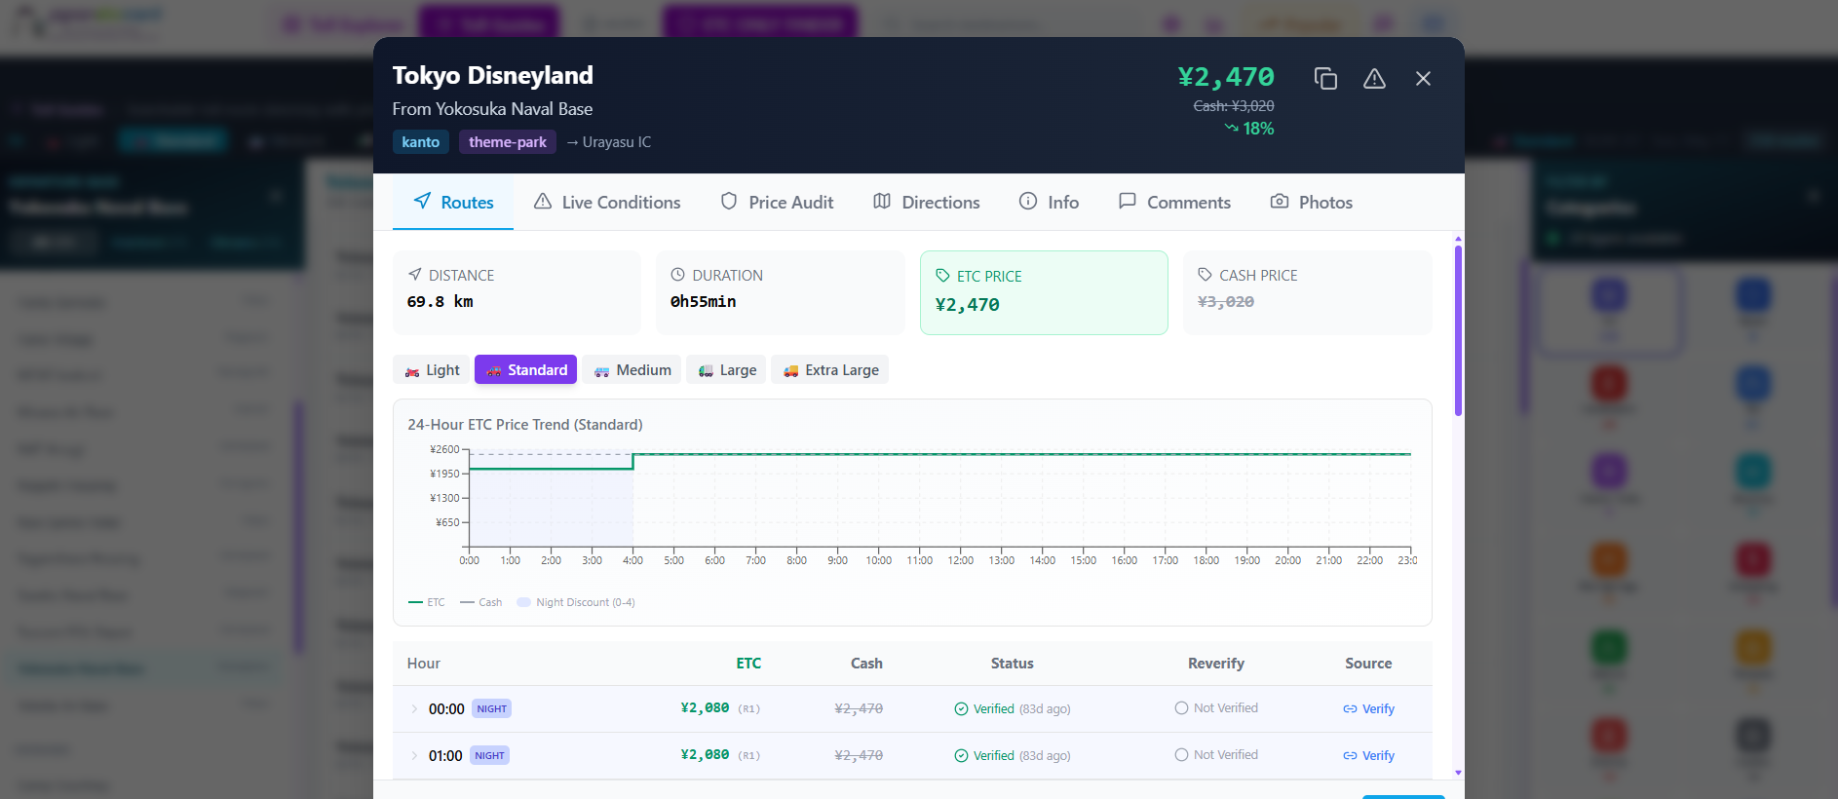Choose the Standard vehicle class
This screenshot has width=1838, height=799.
tap(526, 370)
